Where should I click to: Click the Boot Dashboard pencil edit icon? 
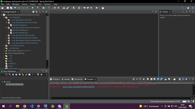(x=26, y=75)
